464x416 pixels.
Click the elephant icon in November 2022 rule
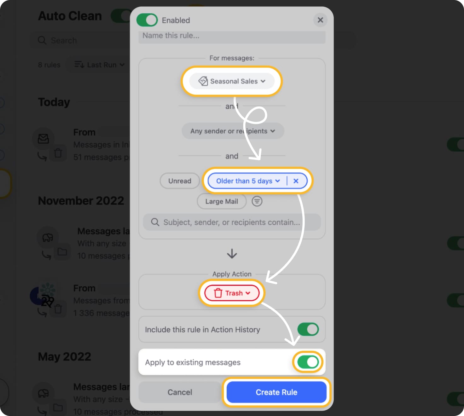pos(48,237)
